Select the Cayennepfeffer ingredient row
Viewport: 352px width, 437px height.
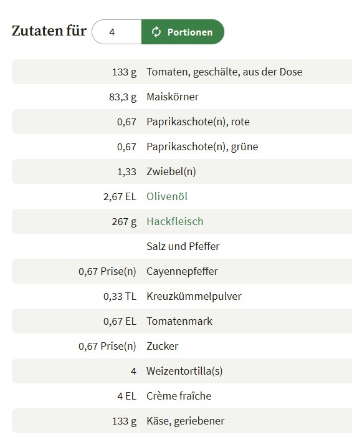point(182,271)
